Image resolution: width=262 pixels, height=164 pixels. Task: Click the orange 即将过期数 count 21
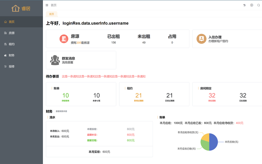[x=139, y=95]
